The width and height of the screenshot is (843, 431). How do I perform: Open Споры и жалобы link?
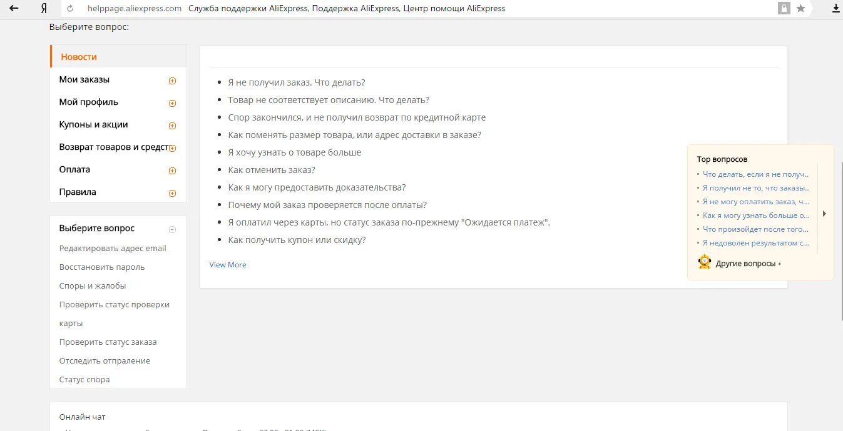pyautogui.click(x=93, y=285)
